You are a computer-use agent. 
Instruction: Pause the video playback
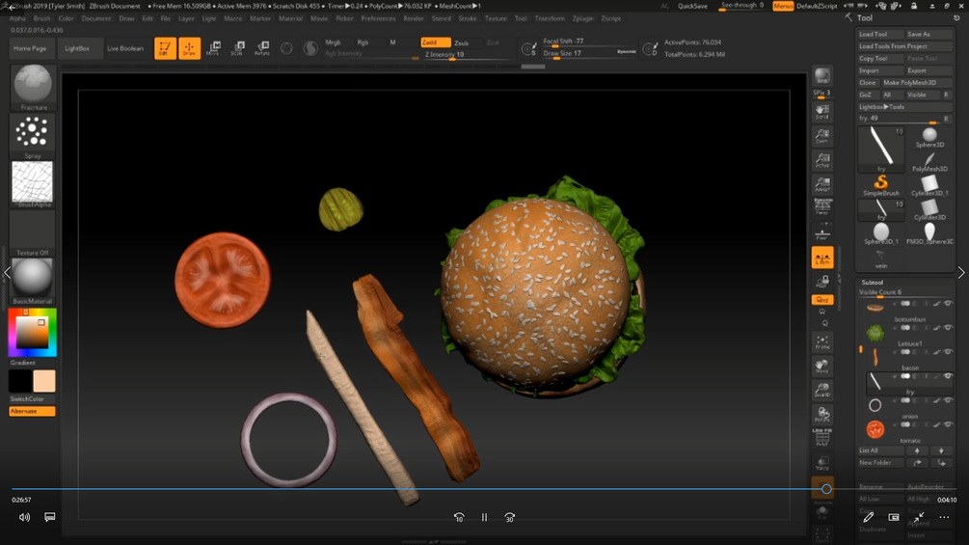[484, 518]
